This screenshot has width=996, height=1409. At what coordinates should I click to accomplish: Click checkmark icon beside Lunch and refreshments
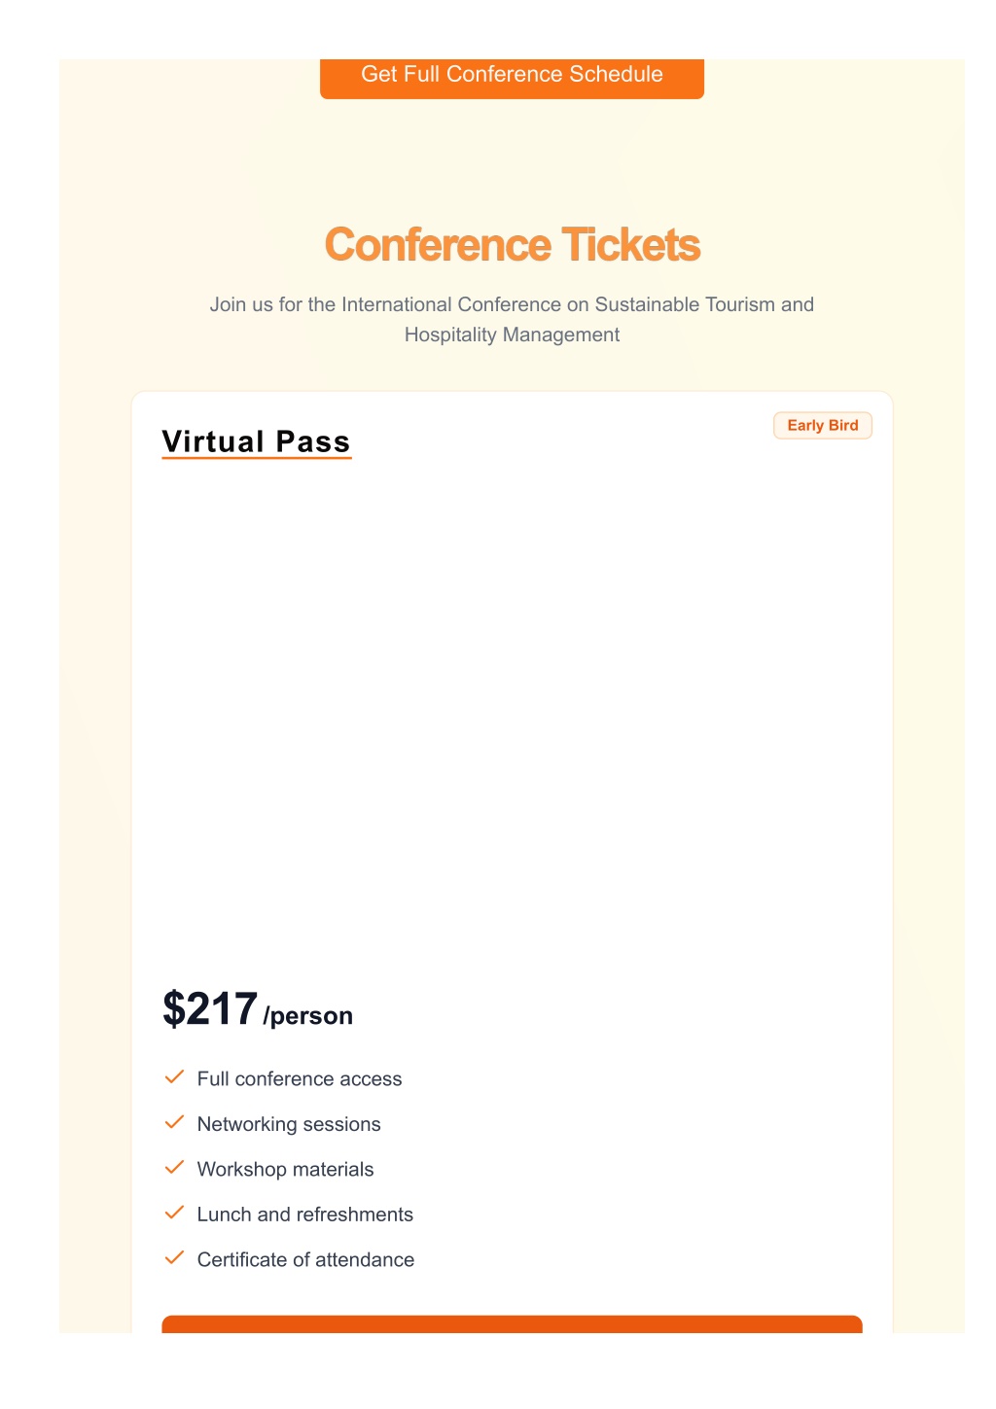click(175, 1214)
